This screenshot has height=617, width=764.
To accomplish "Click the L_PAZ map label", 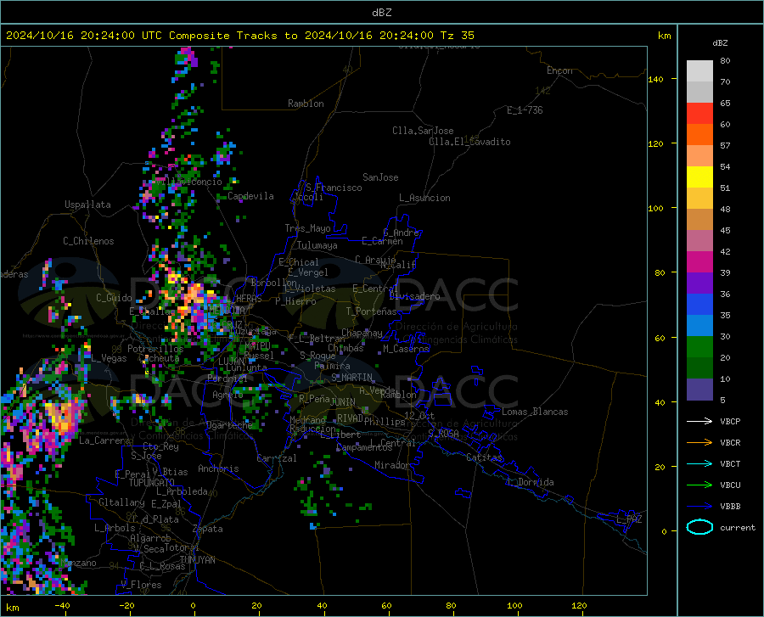I will pyautogui.click(x=629, y=519).
